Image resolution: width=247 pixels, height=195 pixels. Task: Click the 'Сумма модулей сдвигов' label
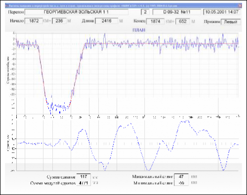[x=53, y=183]
